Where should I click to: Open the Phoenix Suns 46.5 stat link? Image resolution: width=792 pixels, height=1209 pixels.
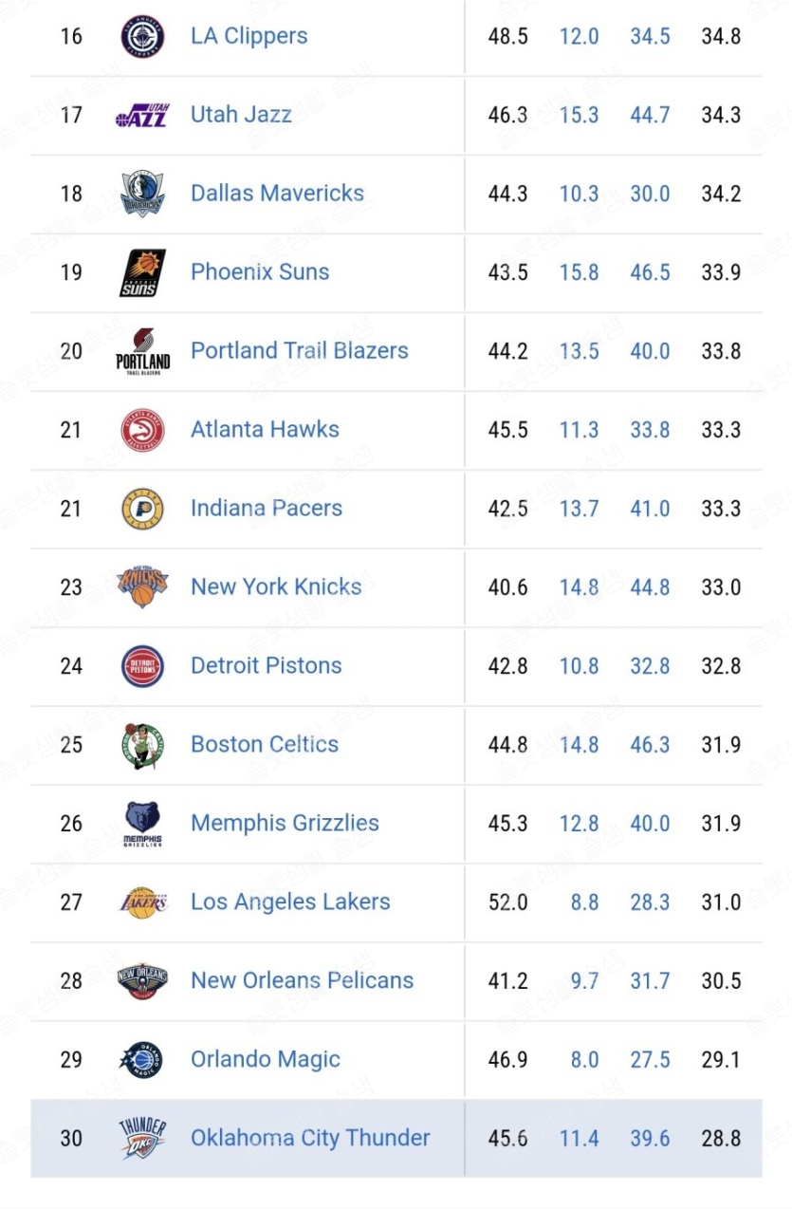(x=650, y=272)
